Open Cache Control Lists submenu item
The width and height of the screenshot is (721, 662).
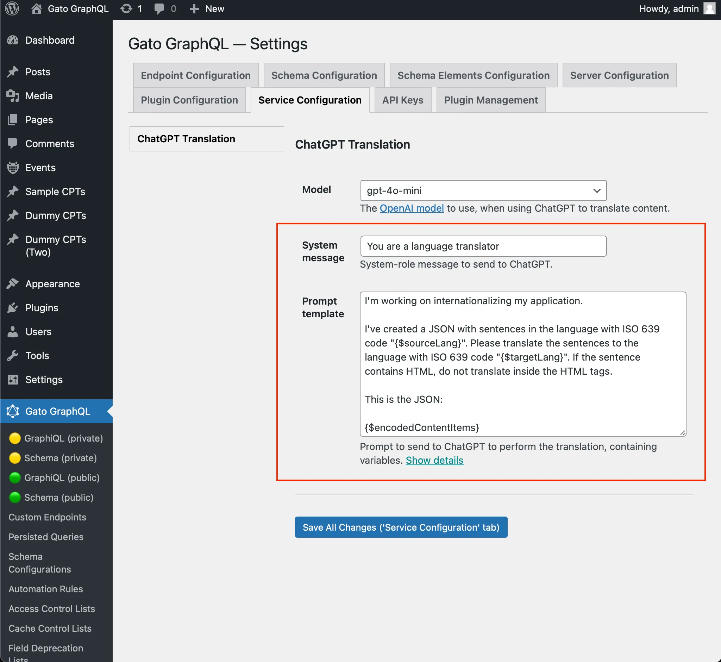point(50,628)
